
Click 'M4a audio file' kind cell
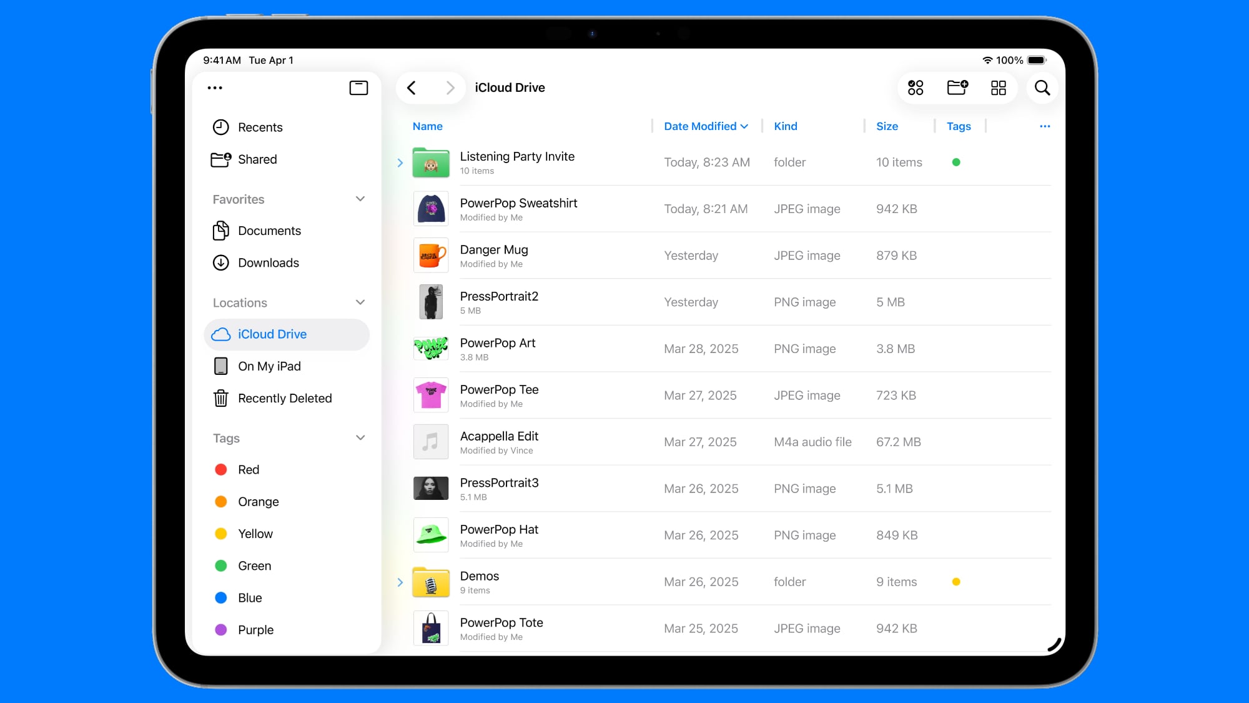pos(812,442)
